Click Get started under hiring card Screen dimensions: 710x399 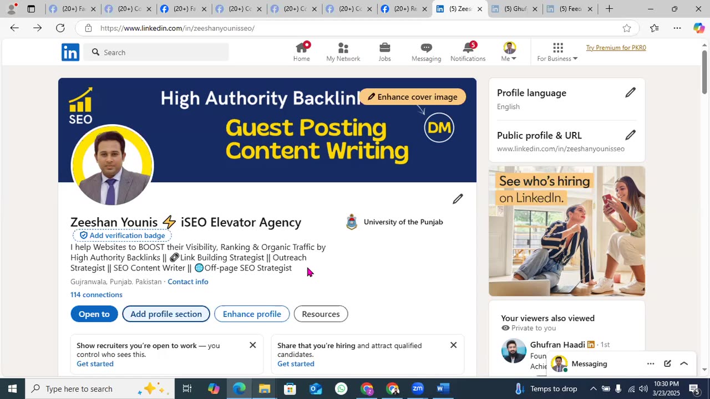296,364
